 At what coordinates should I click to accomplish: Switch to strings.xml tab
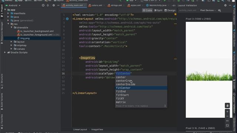[x=116, y=6]
